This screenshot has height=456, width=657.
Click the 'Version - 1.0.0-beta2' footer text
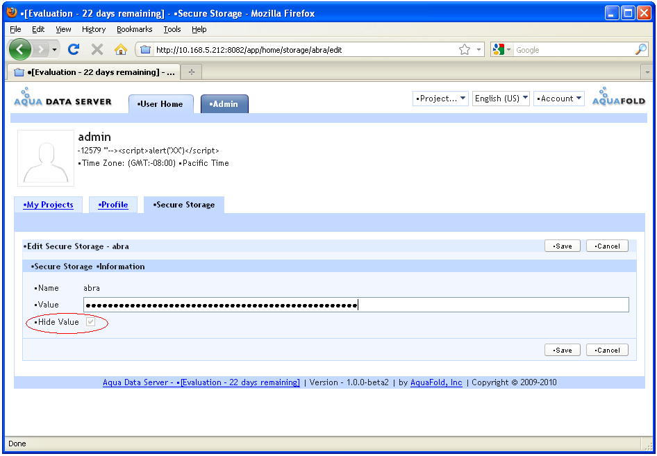tap(349, 382)
